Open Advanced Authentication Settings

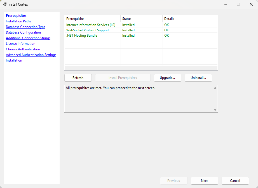tap(31, 55)
